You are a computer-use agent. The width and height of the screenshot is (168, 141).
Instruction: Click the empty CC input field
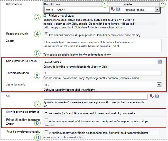tap(96, 97)
